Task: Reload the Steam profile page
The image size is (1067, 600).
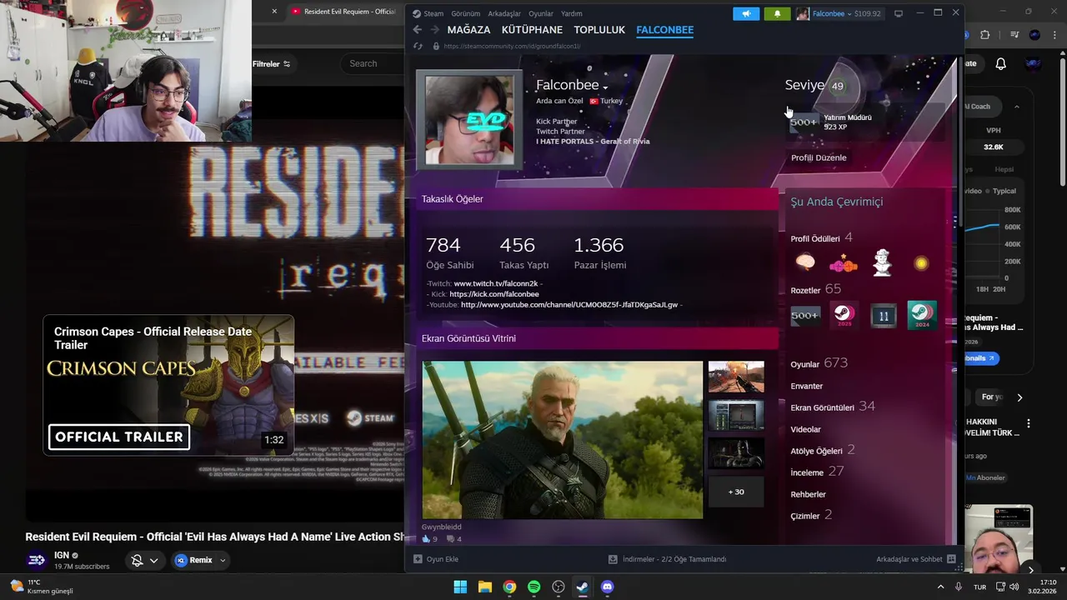Action: click(418, 47)
